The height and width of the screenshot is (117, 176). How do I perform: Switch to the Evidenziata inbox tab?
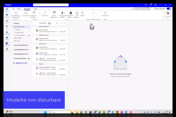click(x=43, y=23)
